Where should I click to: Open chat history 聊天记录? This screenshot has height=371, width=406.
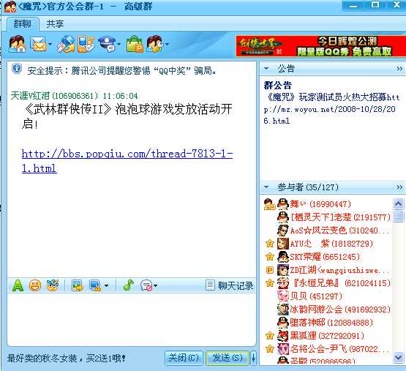click(230, 285)
